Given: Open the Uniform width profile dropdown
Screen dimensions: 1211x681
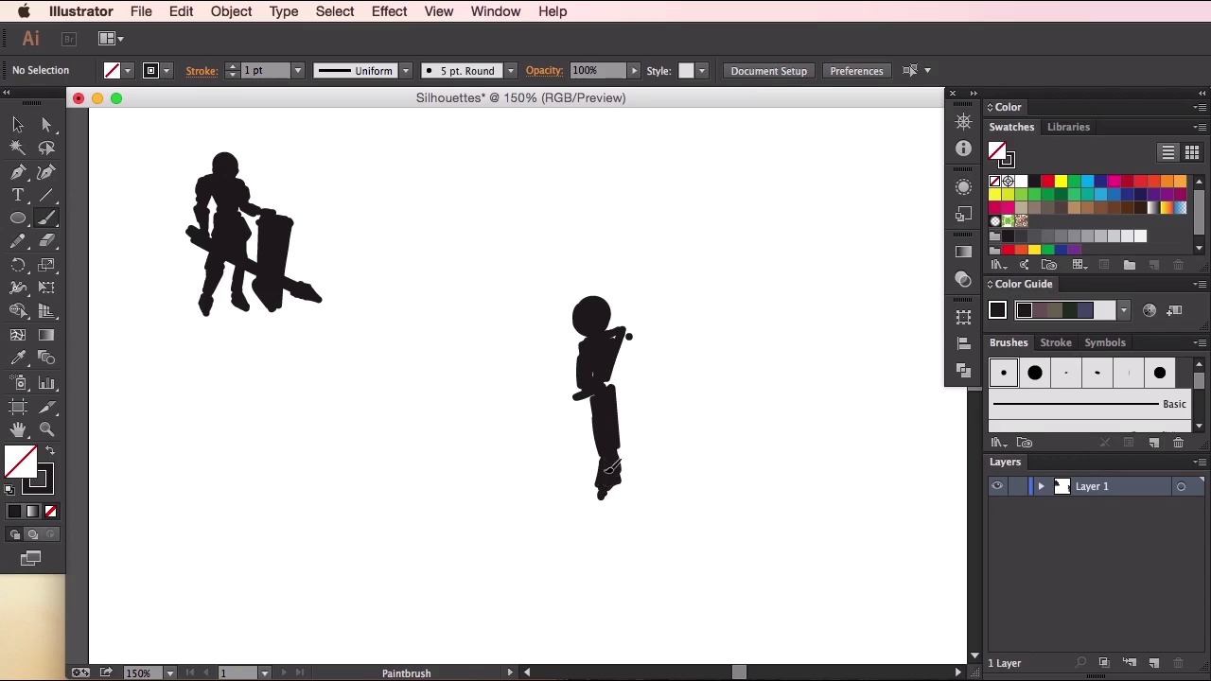Looking at the screenshot, I should [405, 71].
